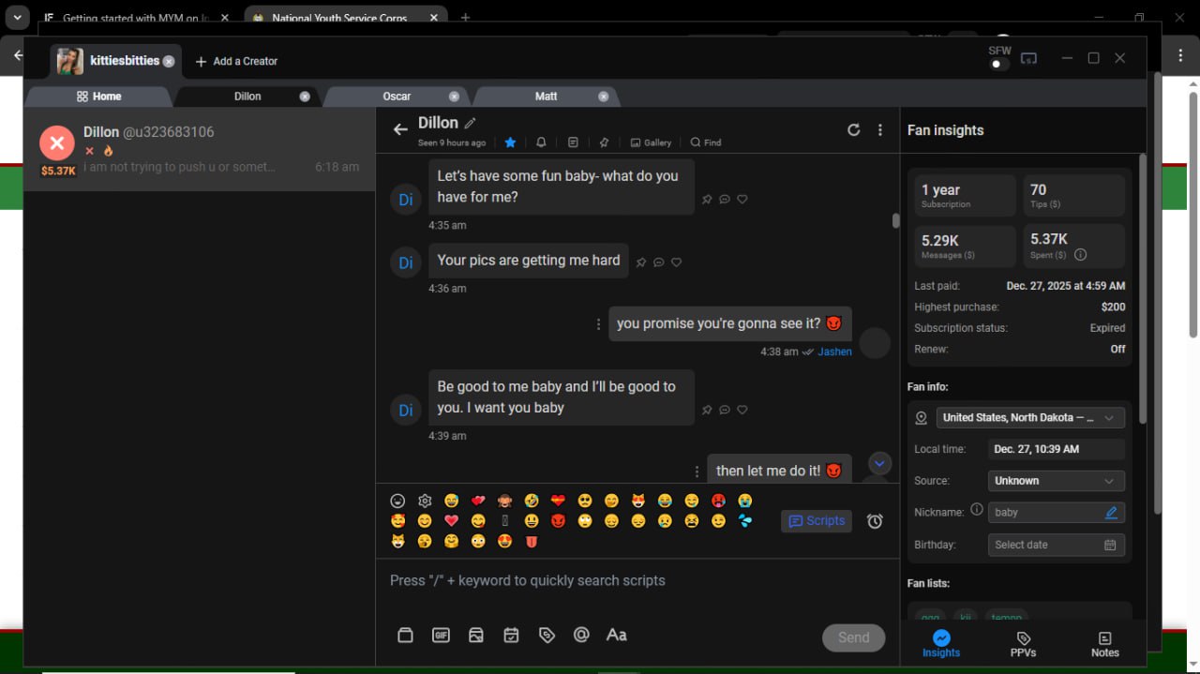Image resolution: width=1200 pixels, height=674 pixels.
Task: Like the 'Let's have some fun baby' message
Action: pyautogui.click(x=742, y=200)
